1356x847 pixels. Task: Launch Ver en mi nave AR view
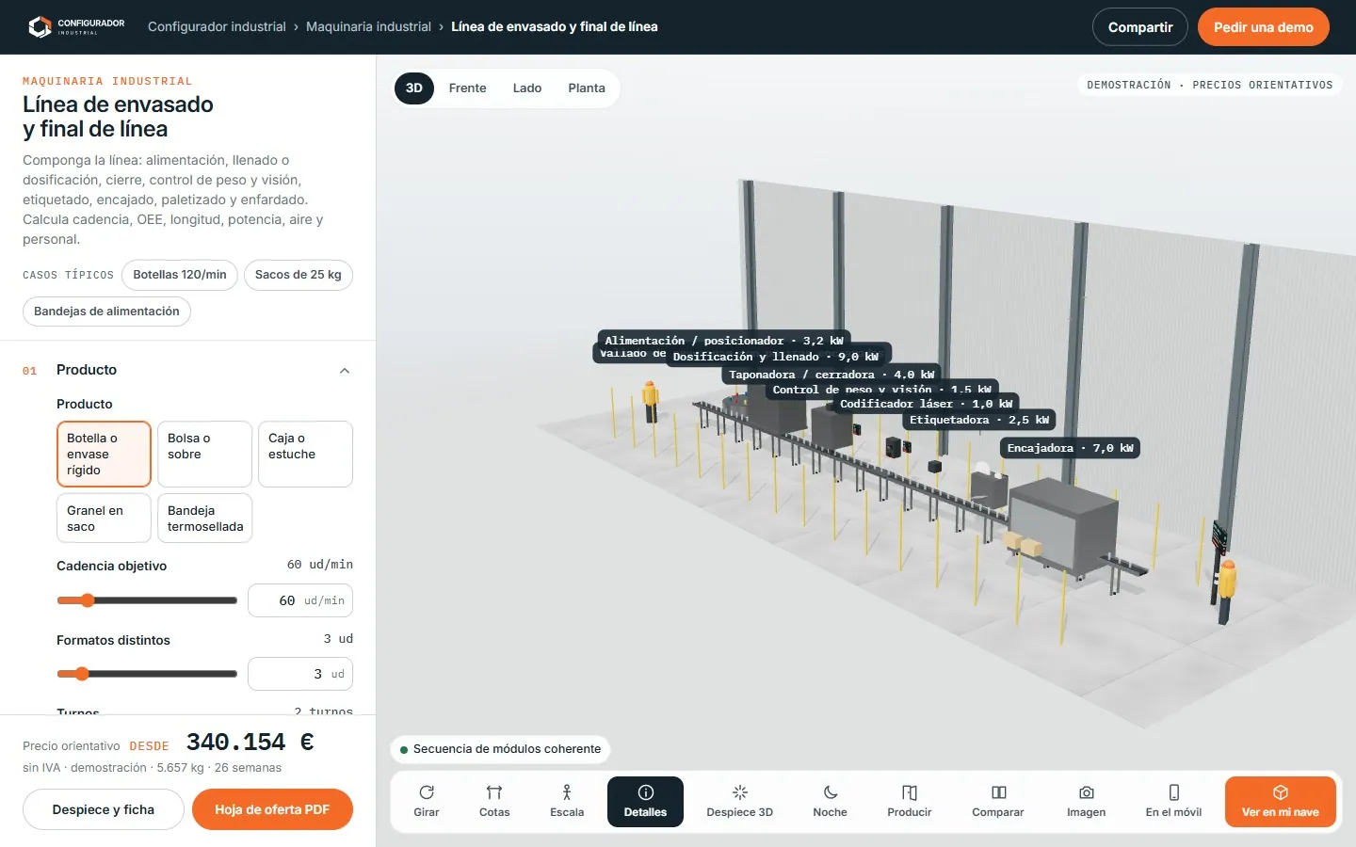point(1281,802)
